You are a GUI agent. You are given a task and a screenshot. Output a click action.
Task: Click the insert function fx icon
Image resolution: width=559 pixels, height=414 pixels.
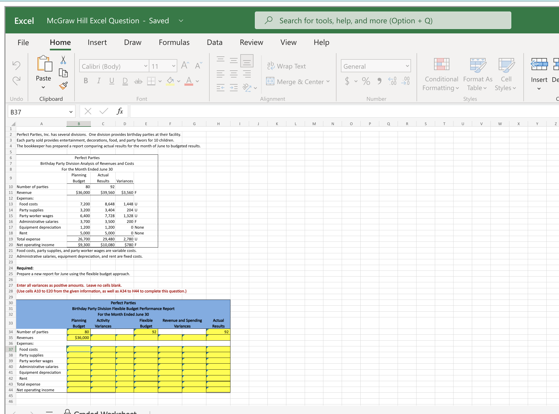[x=120, y=111]
